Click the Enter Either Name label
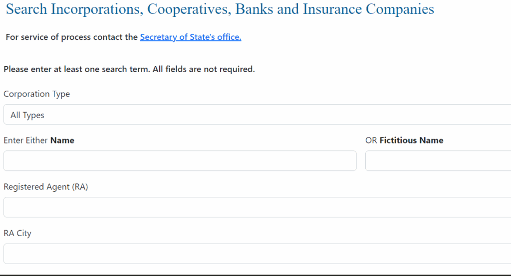The image size is (511, 276). pyautogui.click(x=39, y=140)
